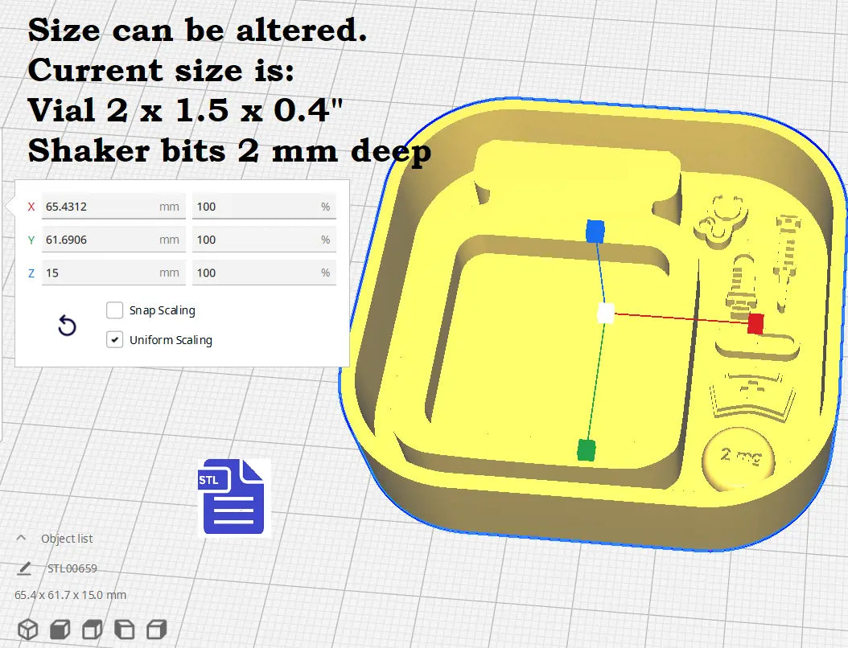The width and height of the screenshot is (848, 648).
Task: Switch to the 3D perspective view cube
Action: pos(28,629)
